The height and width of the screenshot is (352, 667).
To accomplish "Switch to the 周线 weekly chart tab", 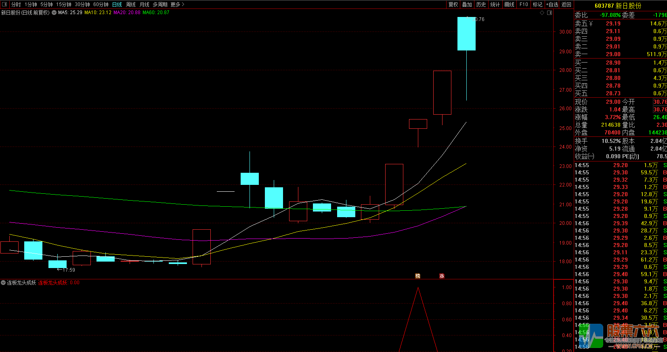I will point(131,4).
